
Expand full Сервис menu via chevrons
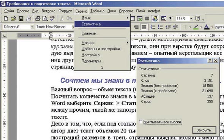102,68
